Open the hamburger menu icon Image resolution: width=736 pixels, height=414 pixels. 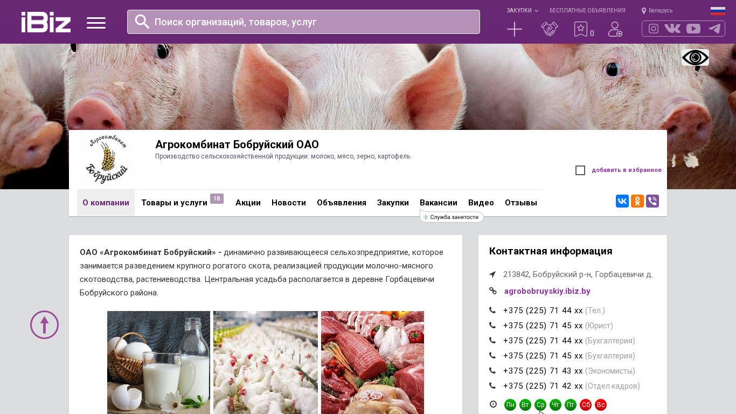(96, 23)
